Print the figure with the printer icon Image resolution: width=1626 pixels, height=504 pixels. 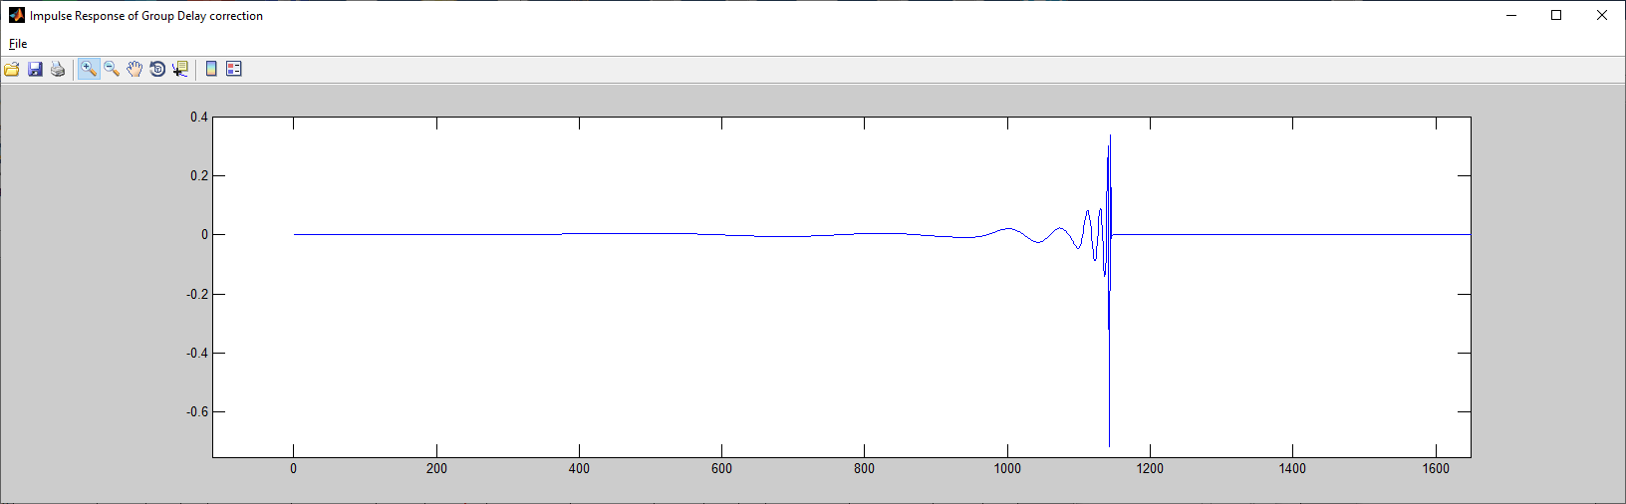coord(58,69)
